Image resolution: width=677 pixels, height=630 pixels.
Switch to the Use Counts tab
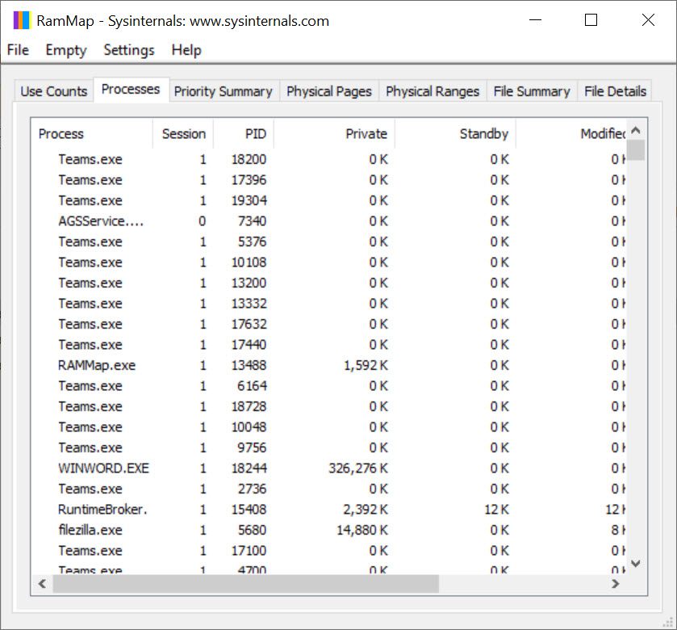click(x=54, y=91)
